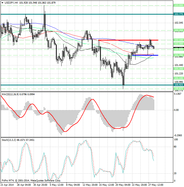This screenshot has height=187, width=184.
Task: Click the 0.00 MACD zero level value
Action: [176, 110]
